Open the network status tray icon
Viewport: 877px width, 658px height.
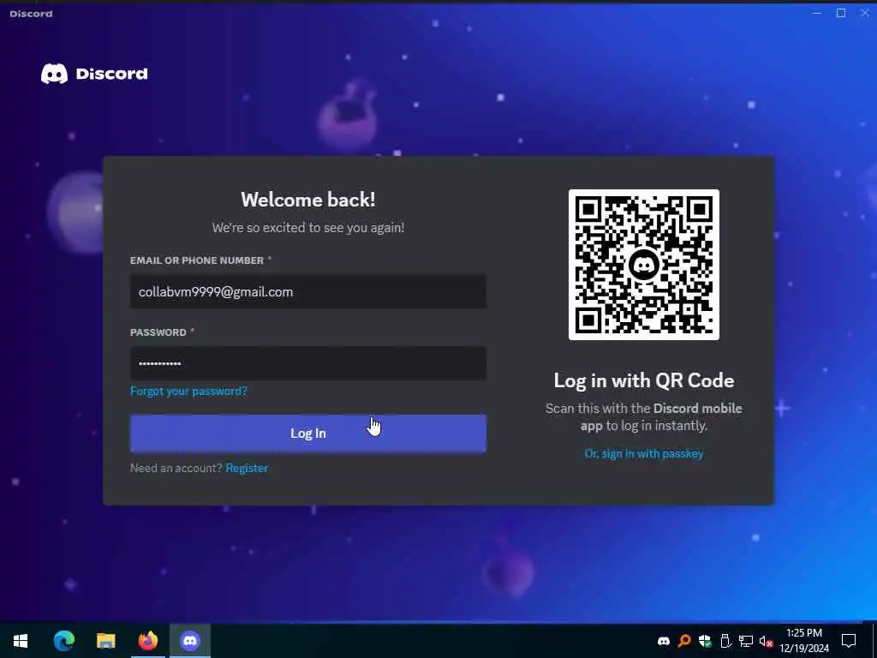746,641
